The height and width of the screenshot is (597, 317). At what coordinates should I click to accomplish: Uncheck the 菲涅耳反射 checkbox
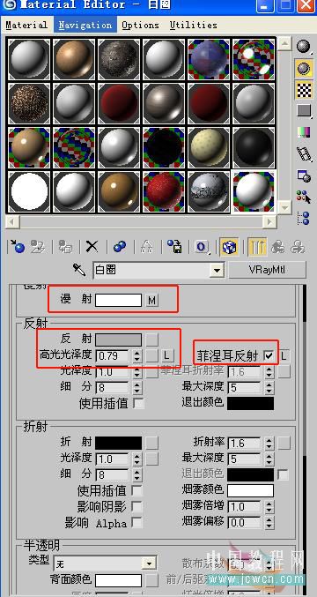(x=269, y=355)
